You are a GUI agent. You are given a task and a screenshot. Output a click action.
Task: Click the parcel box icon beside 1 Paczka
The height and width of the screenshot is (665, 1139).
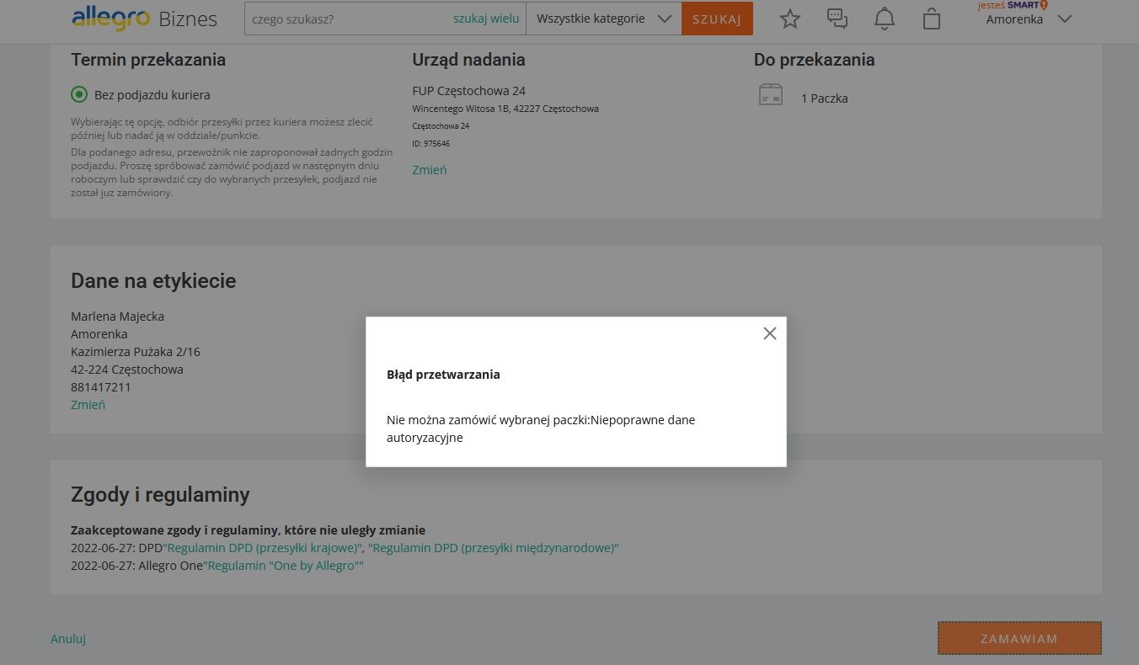770,94
